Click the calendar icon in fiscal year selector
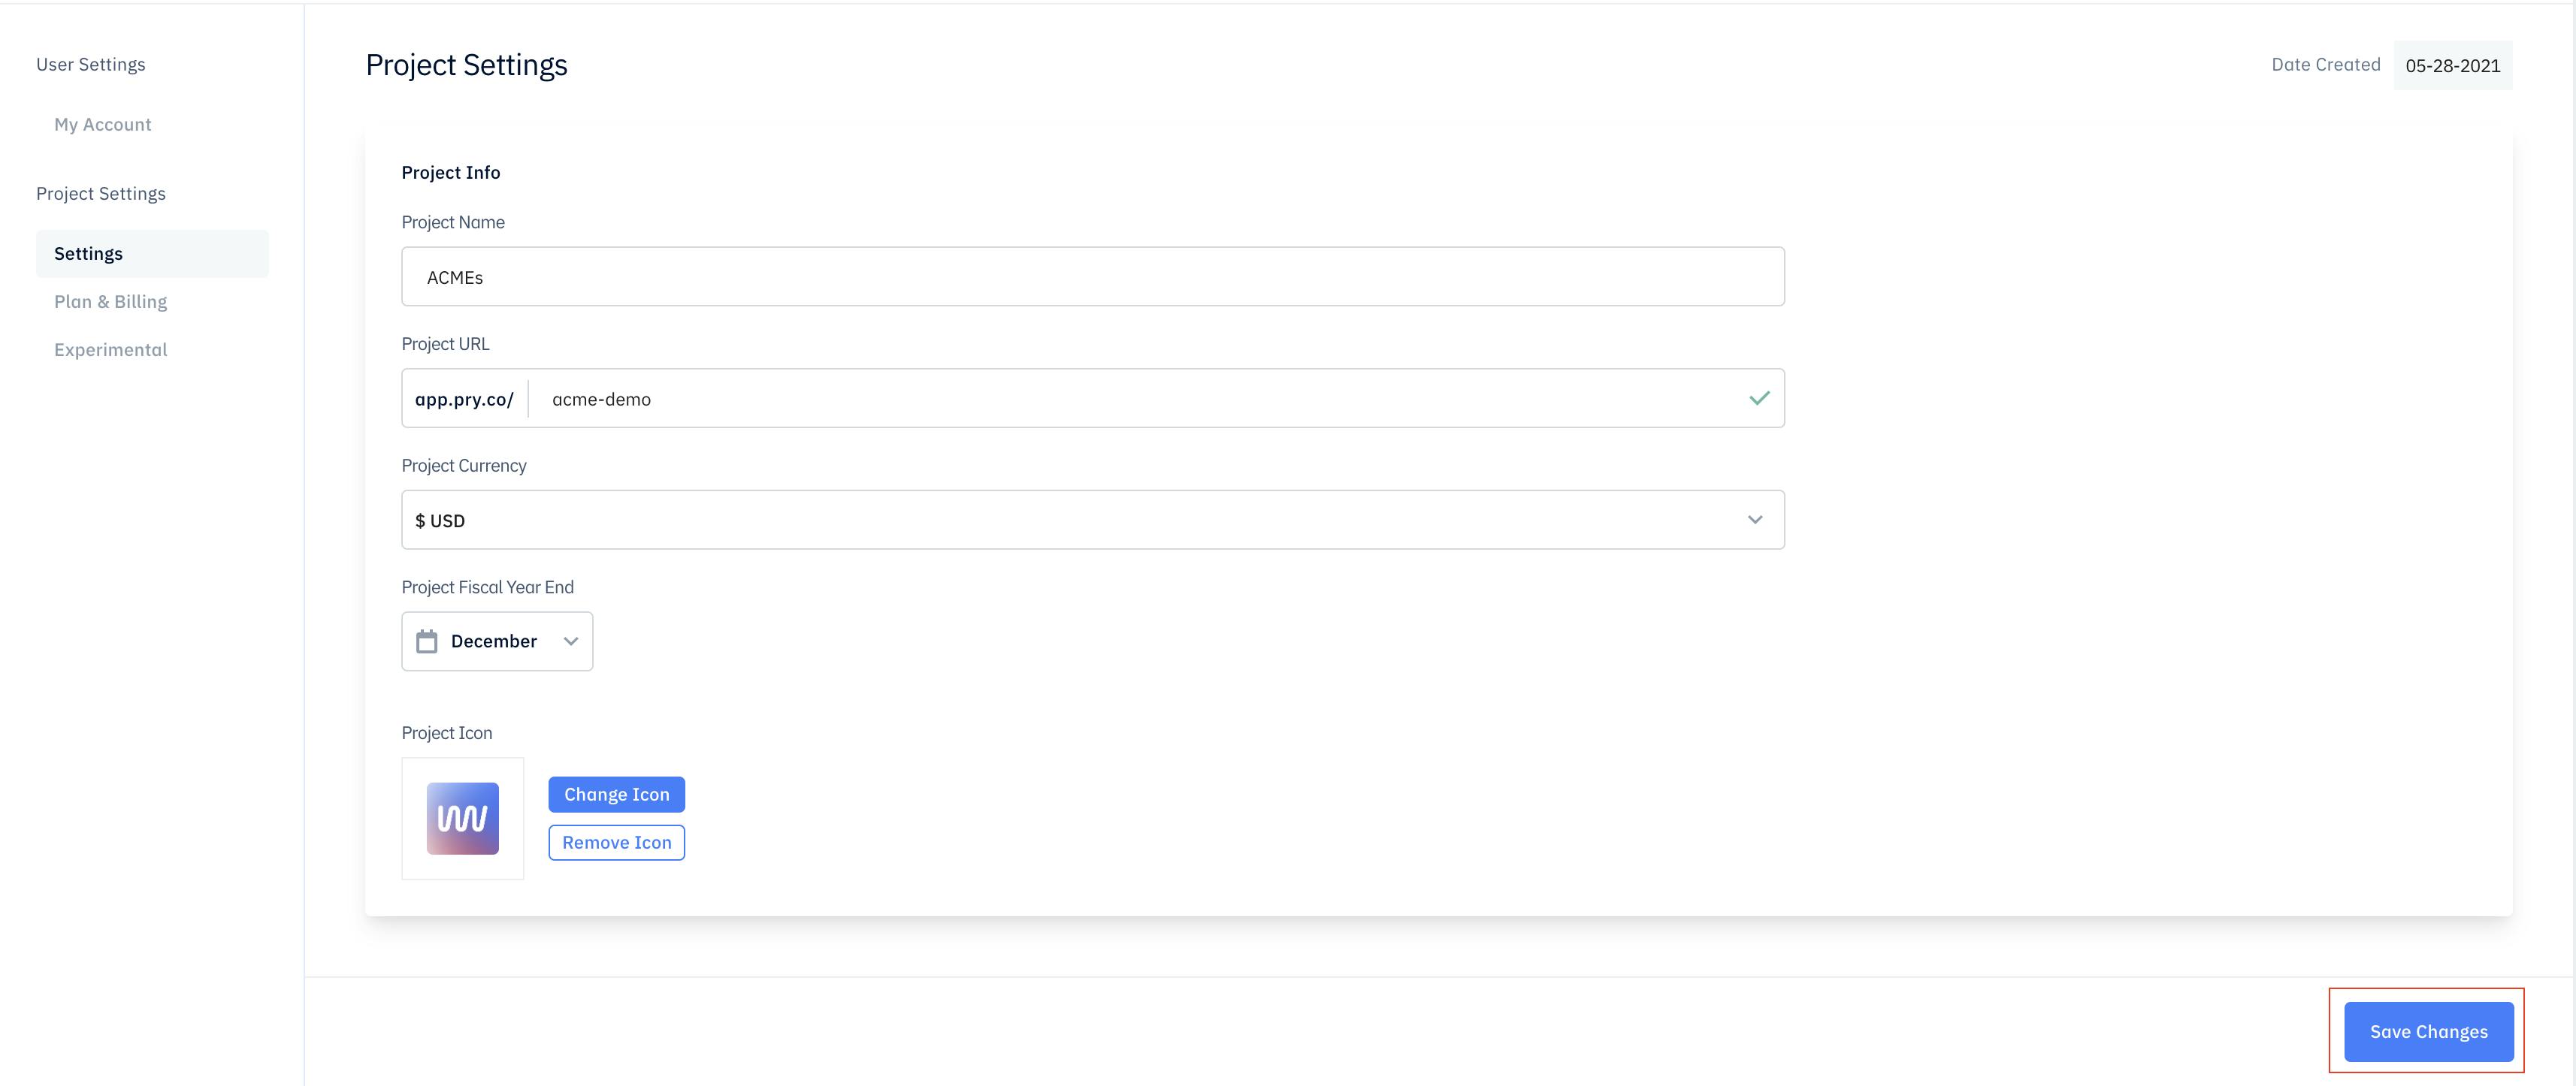Screen dimensions: 2576x1086 point(427,641)
